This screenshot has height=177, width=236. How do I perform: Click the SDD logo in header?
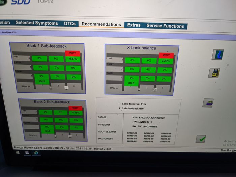[21, 2]
